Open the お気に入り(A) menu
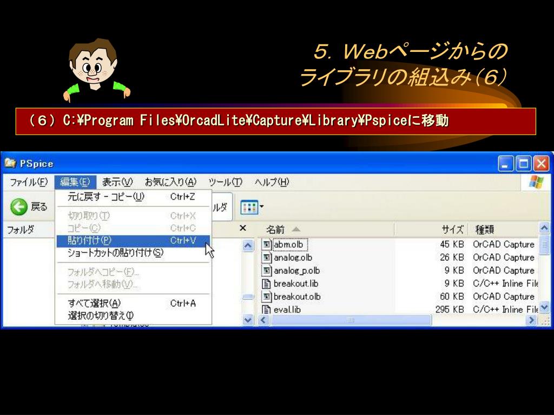Viewport: 554px width, 415px height. (x=170, y=182)
